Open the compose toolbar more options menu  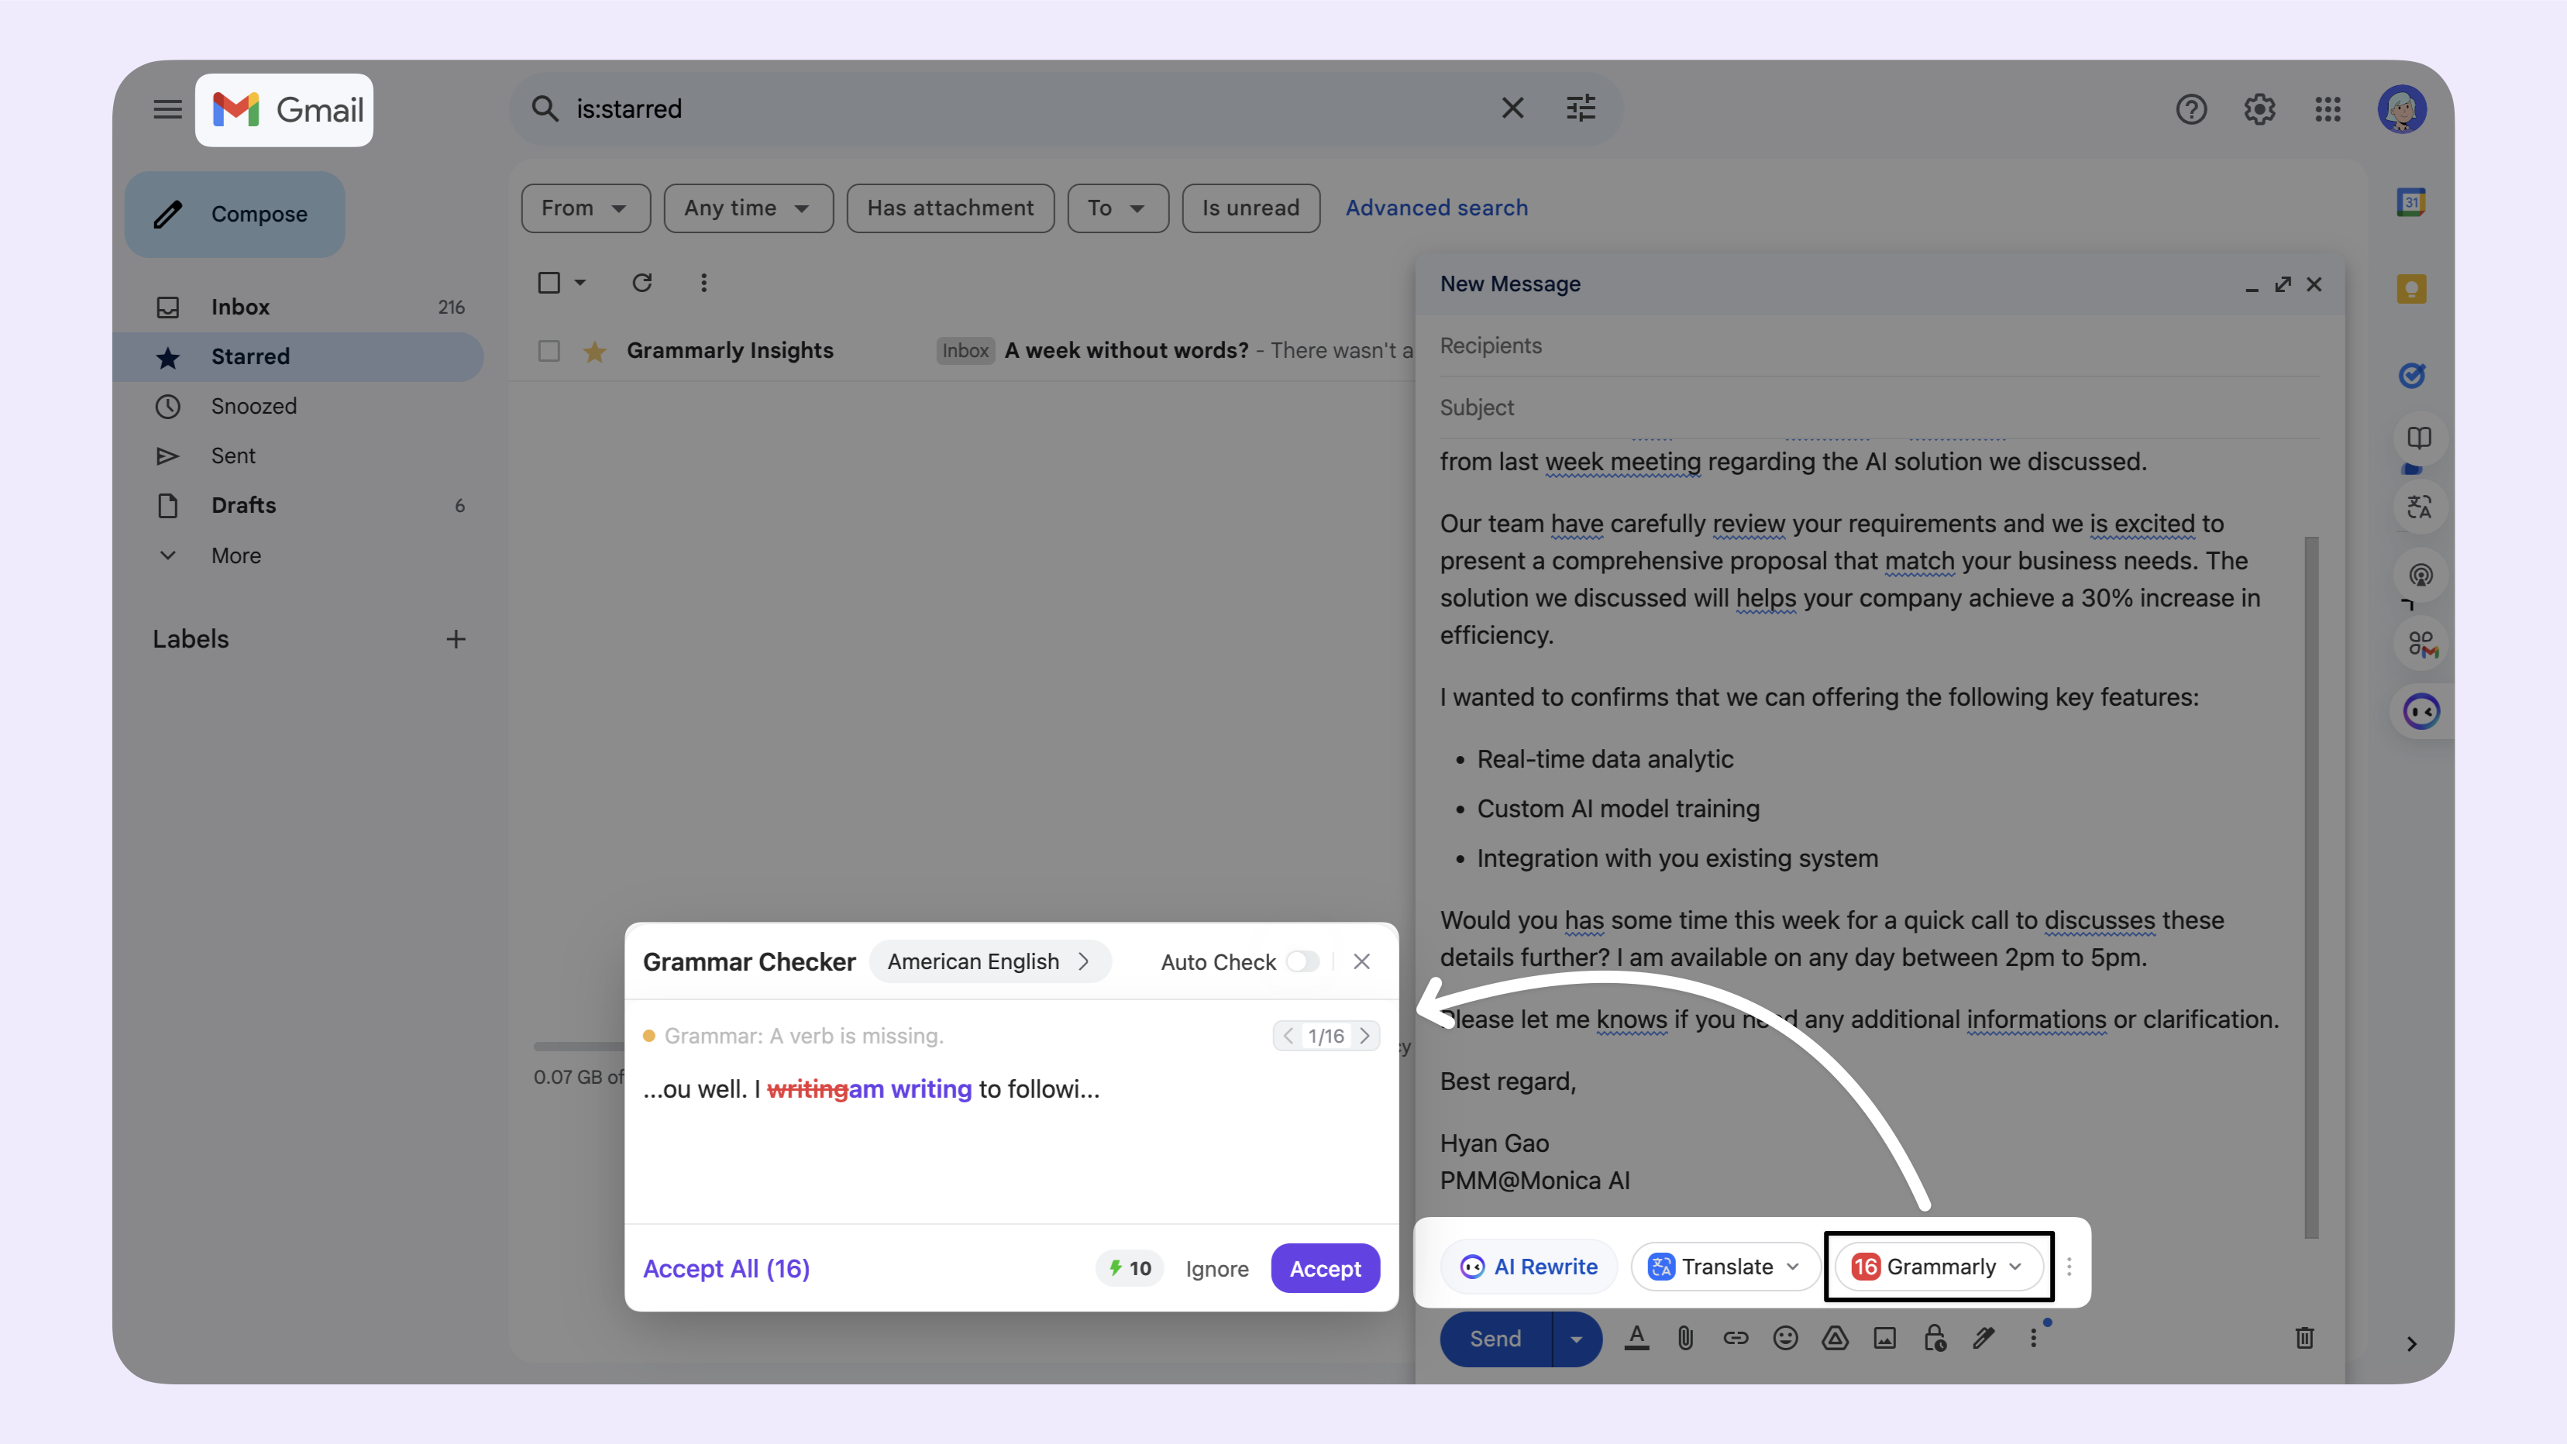(x=2033, y=1339)
